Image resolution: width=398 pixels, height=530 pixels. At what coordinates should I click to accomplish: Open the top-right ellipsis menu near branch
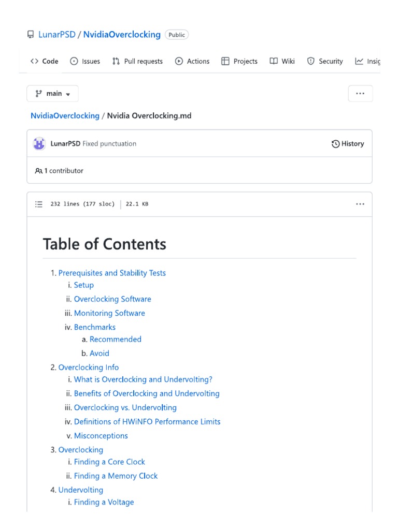[x=360, y=94]
